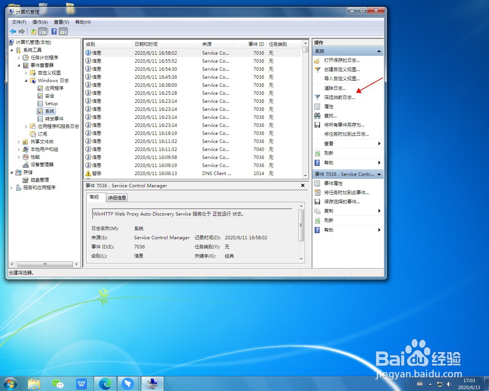Expand the 服务和应用程序 tree node

click(x=11, y=188)
